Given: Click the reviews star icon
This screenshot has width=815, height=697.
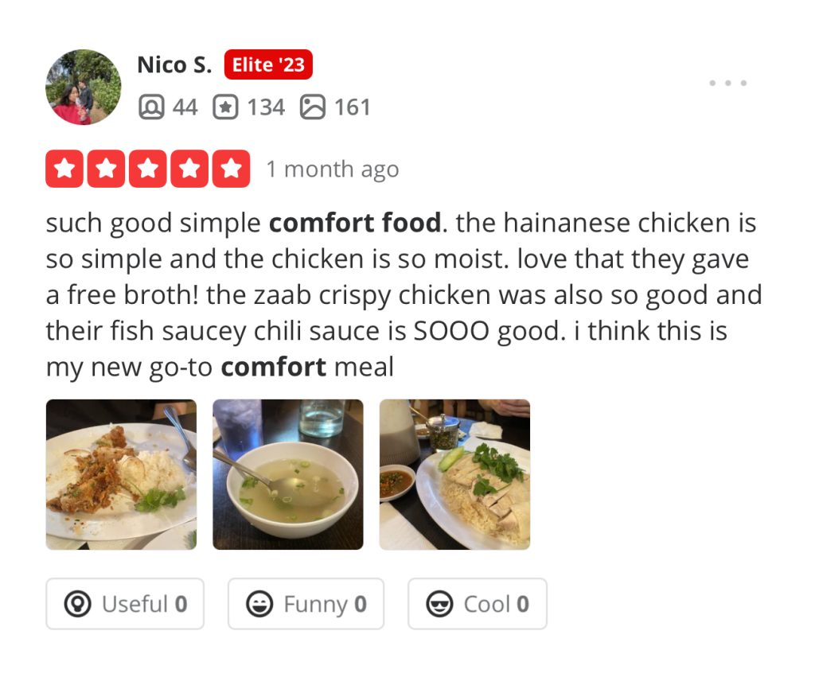Looking at the screenshot, I should pos(225,107).
